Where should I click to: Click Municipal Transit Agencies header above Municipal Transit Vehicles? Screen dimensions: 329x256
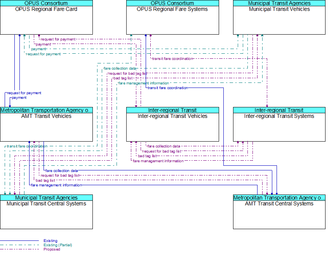point(279,3)
